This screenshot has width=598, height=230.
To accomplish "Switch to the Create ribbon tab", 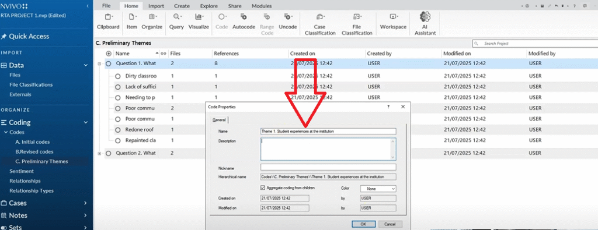I will pyautogui.click(x=182, y=6).
